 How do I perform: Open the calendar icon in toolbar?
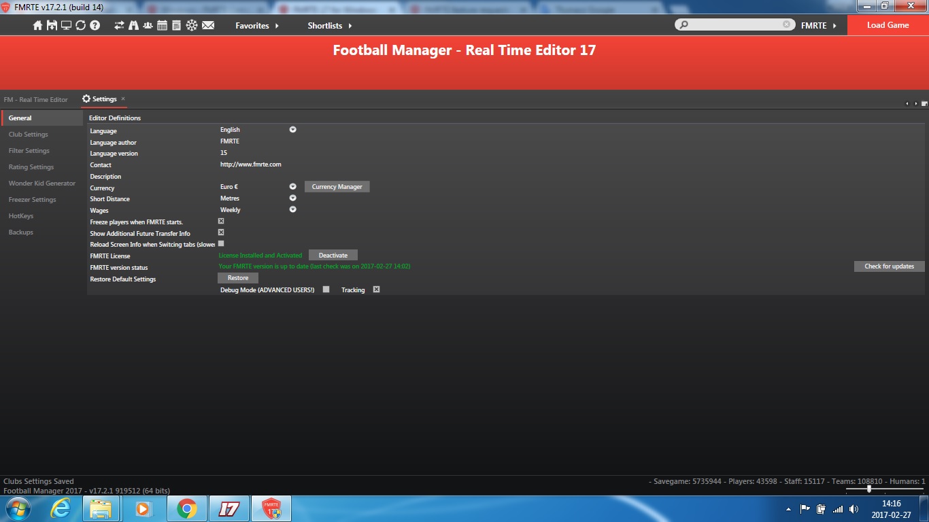[x=162, y=25]
